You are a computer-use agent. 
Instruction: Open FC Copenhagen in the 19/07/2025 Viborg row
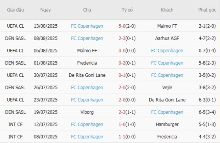[x=167, y=112]
